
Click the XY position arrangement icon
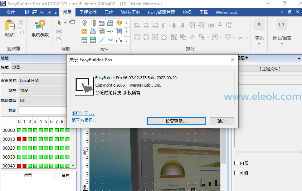tap(229, 25)
